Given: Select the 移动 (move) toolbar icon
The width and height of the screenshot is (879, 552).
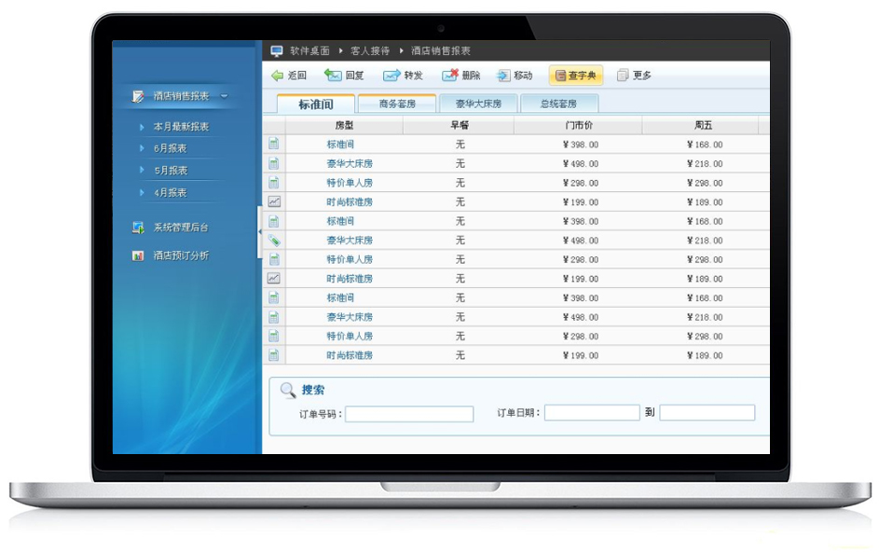Looking at the screenshot, I should click(x=513, y=76).
